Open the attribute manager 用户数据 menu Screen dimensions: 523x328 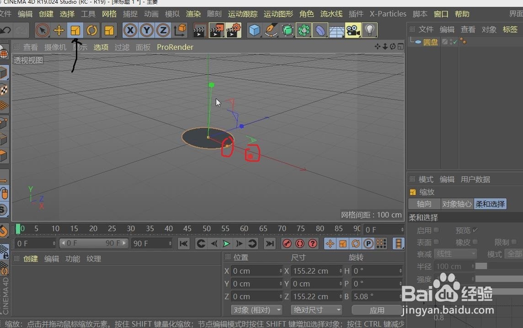click(475, 180)
